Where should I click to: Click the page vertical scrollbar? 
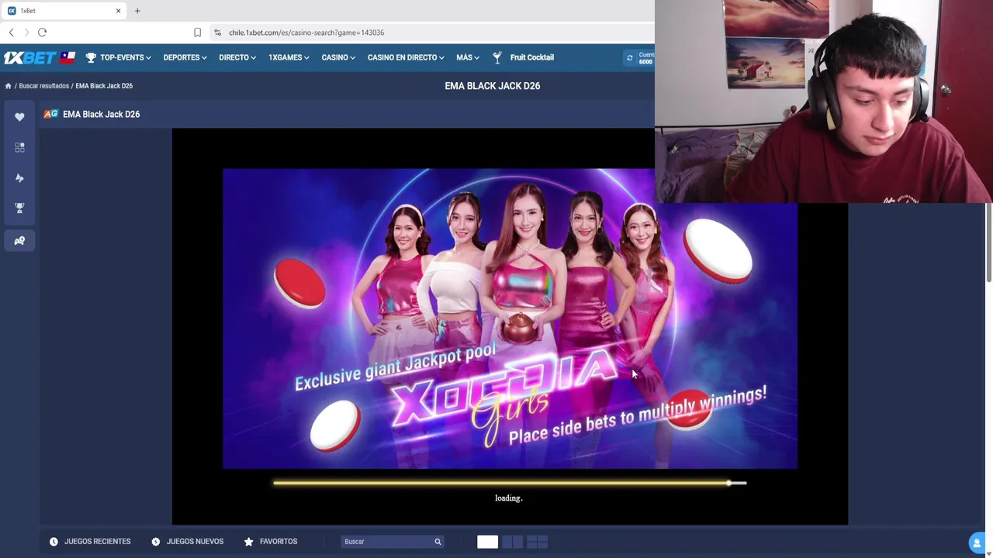pyautogui.click(x=989, y=243)
